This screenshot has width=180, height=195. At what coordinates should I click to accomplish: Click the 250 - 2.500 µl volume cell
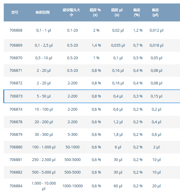(44, 160)
